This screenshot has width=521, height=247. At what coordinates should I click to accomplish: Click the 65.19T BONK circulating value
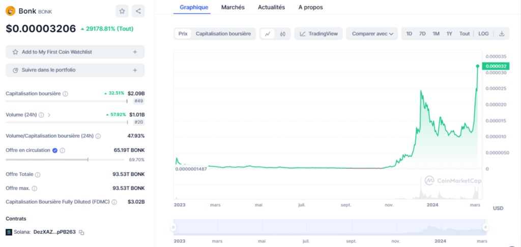click(129, 150)
